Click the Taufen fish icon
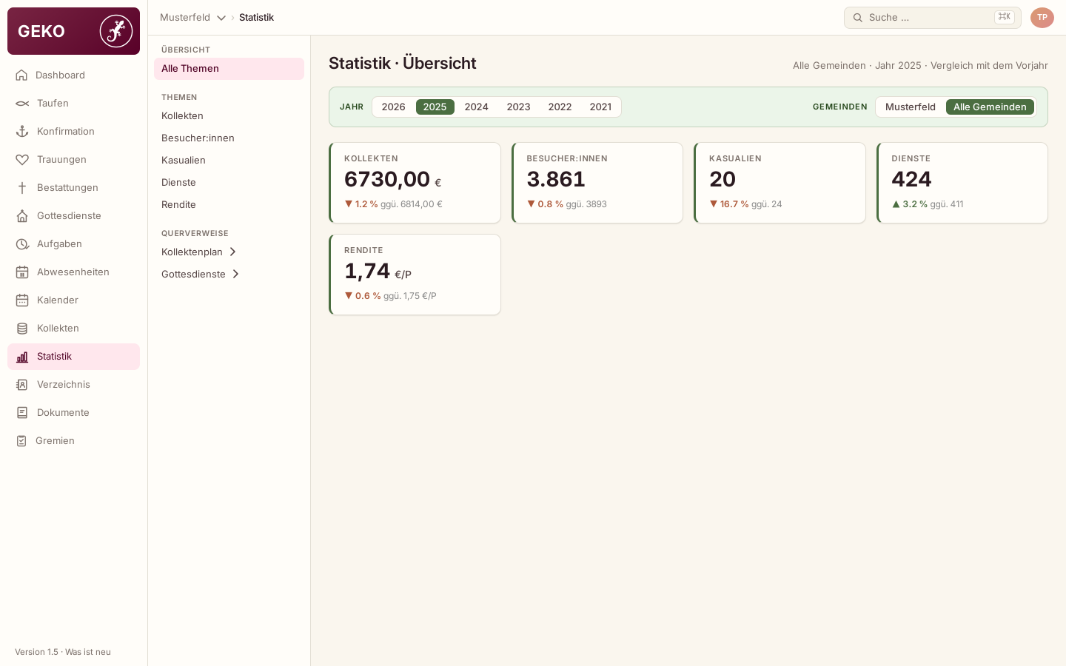The image size is (1066, 666). 22,103
